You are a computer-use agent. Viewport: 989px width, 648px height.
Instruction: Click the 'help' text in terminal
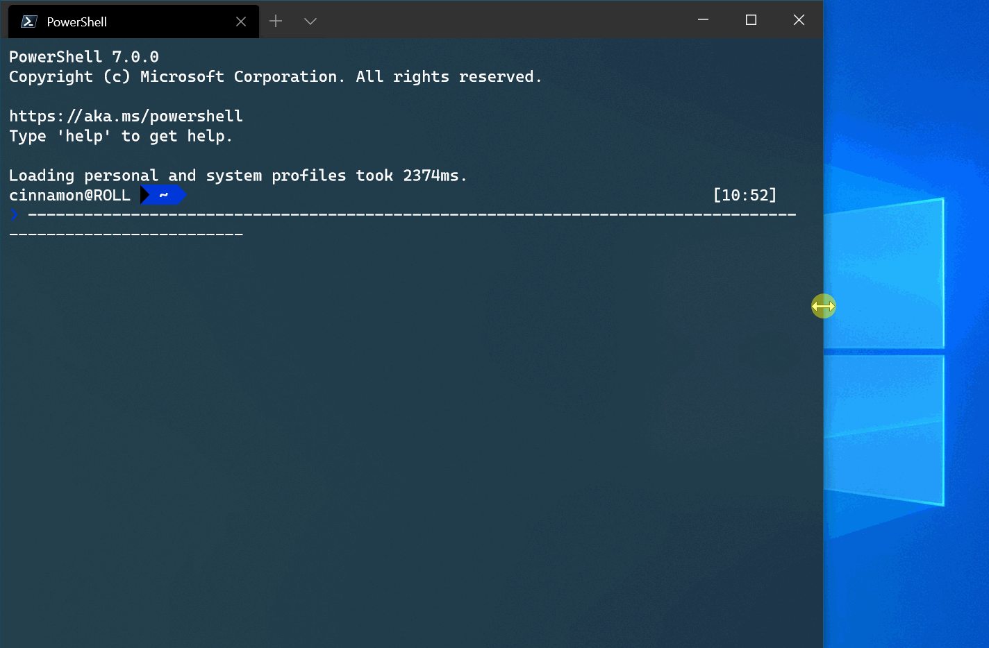tap(83, 136)
